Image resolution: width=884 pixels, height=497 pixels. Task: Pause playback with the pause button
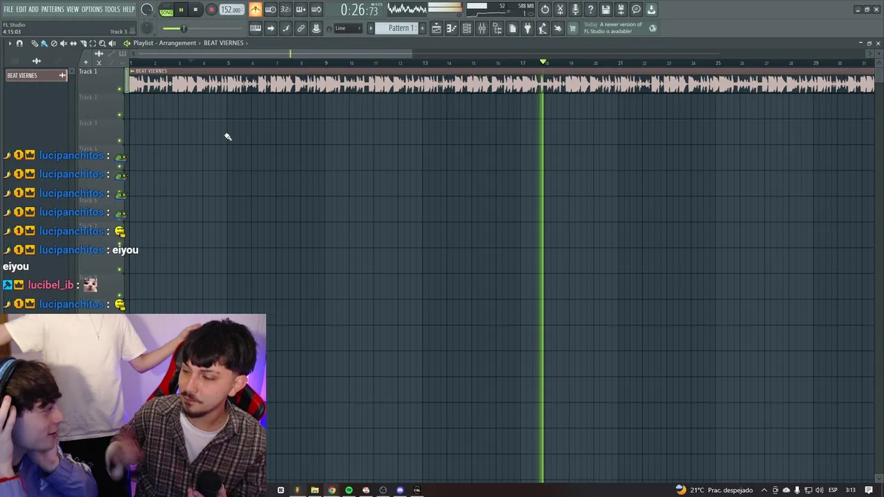tap(181, 10)
